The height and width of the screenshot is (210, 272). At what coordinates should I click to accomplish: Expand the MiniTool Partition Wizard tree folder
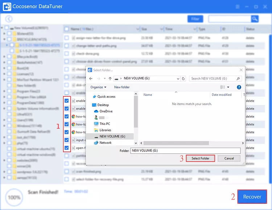tap(4, 80)
